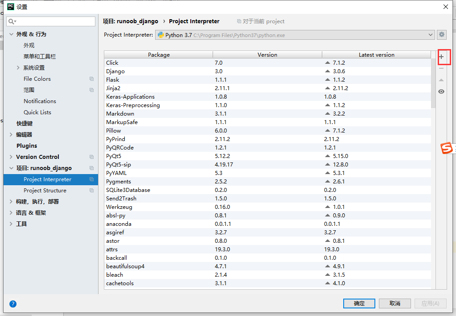
Task: Collapse the 外观 & 行为 section
Action: tap(11, 34)
